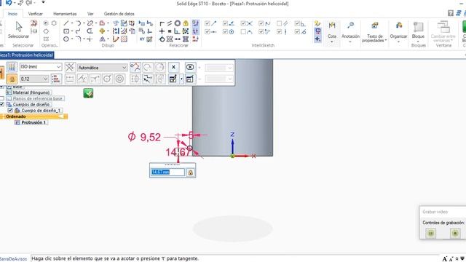Toggle IntelliSketch endpoint checkbox
Viewport: 466px width, 262px height.
207,23
